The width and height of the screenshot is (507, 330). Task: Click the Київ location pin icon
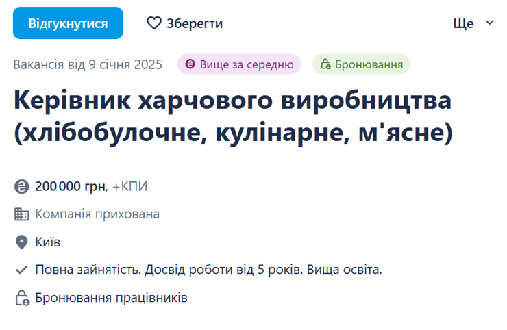click(22, 242)
